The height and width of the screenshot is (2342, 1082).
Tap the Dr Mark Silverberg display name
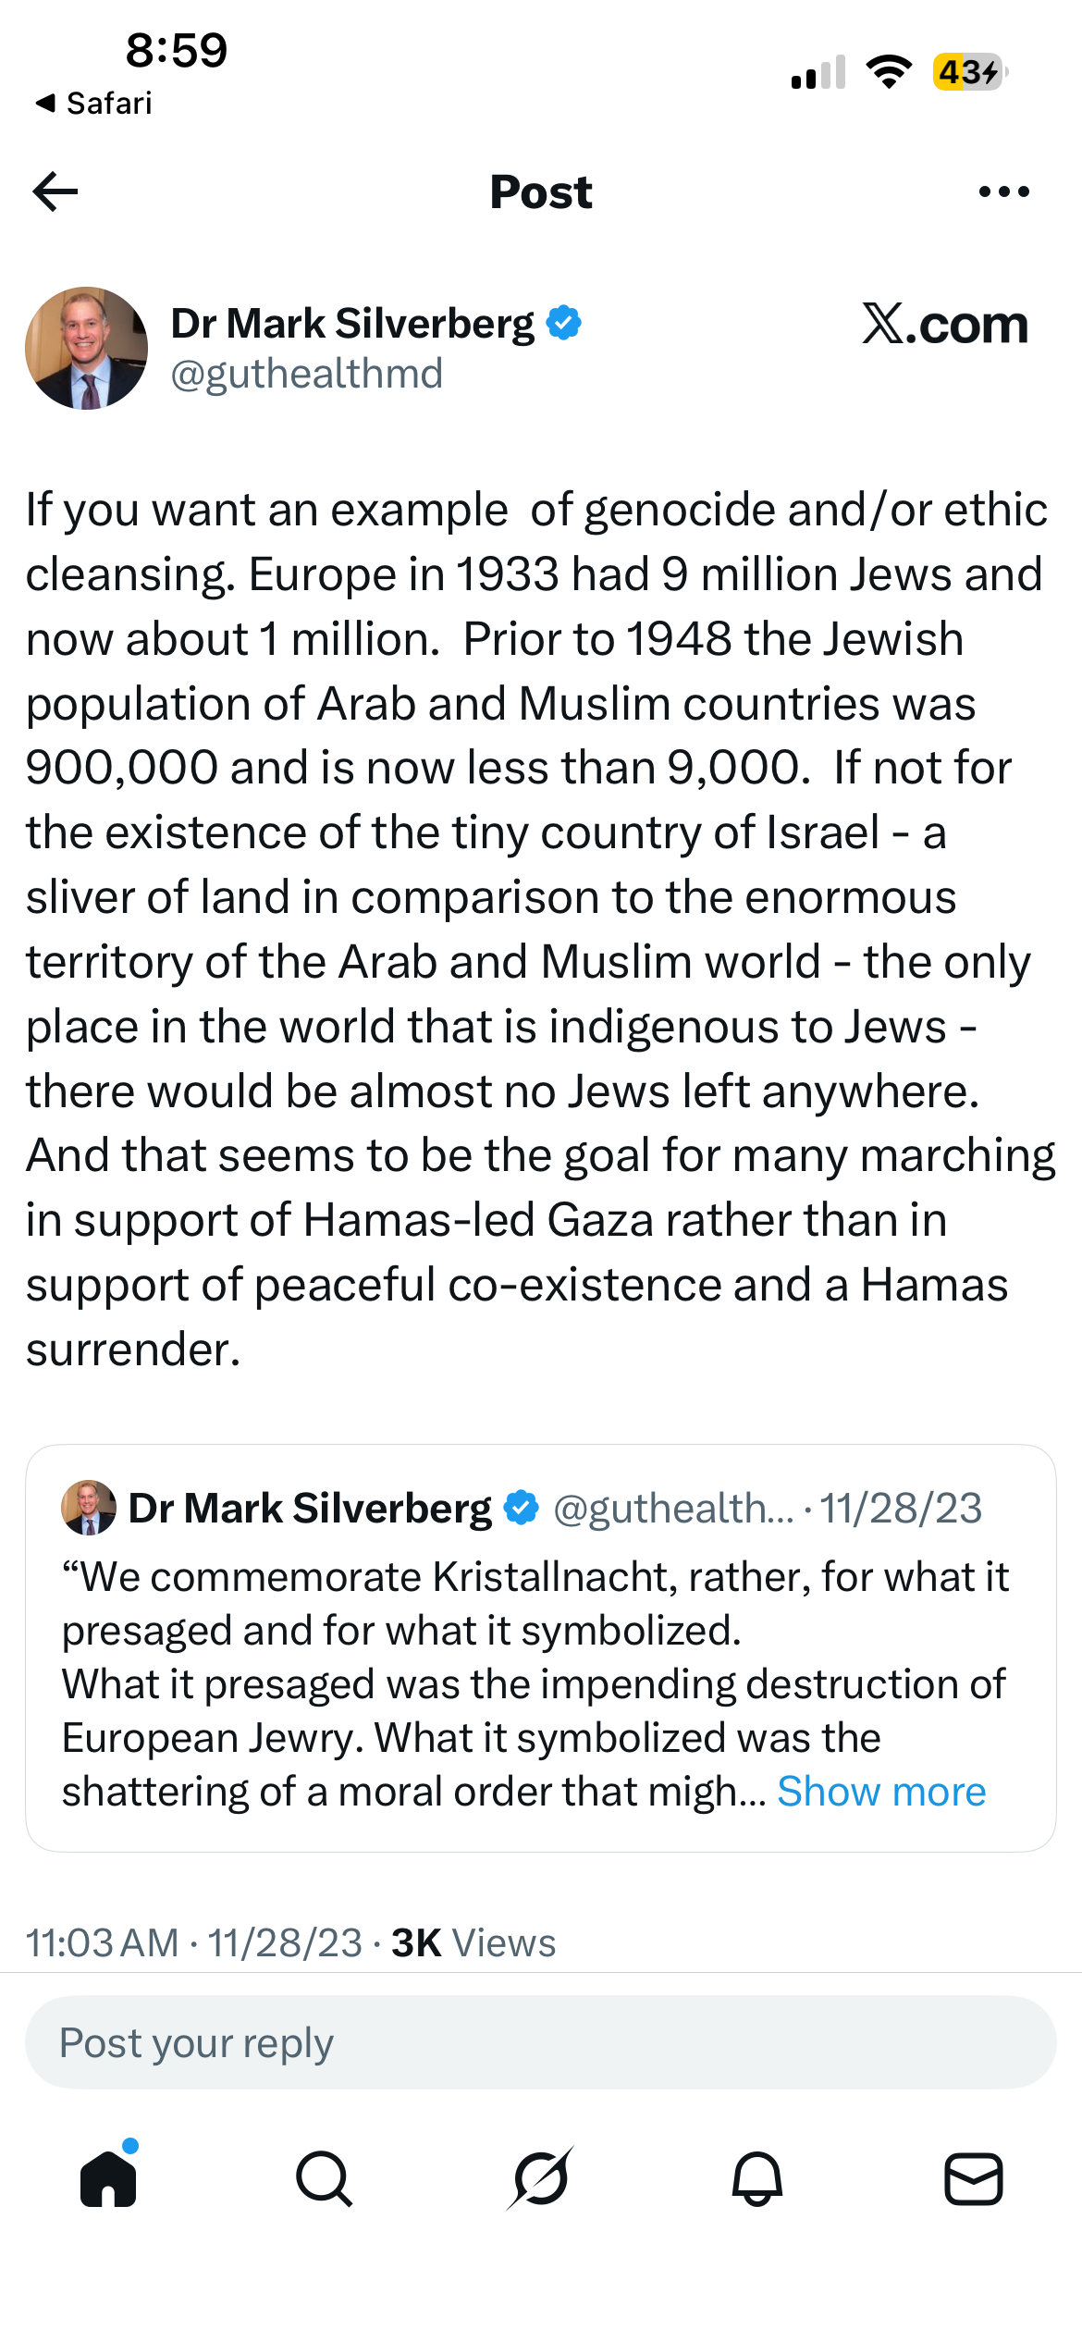352,323
